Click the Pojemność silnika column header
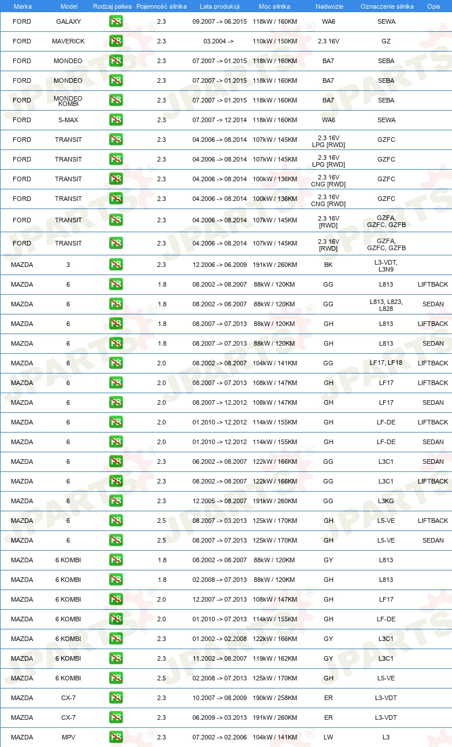 pyautogui.click(x=161, y=6)
